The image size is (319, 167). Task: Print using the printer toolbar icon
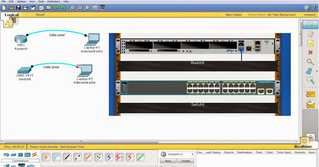point(26,8)
